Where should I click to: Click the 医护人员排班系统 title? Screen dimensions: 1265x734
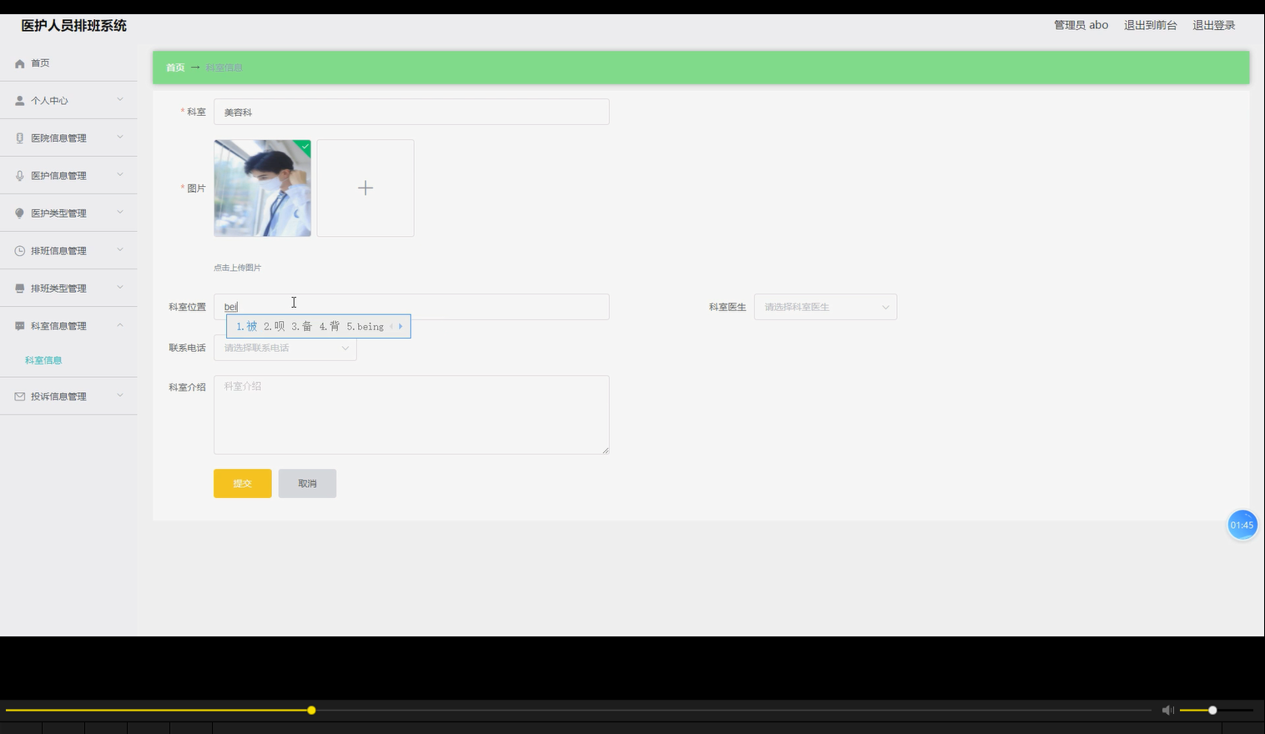pos(74,26)
